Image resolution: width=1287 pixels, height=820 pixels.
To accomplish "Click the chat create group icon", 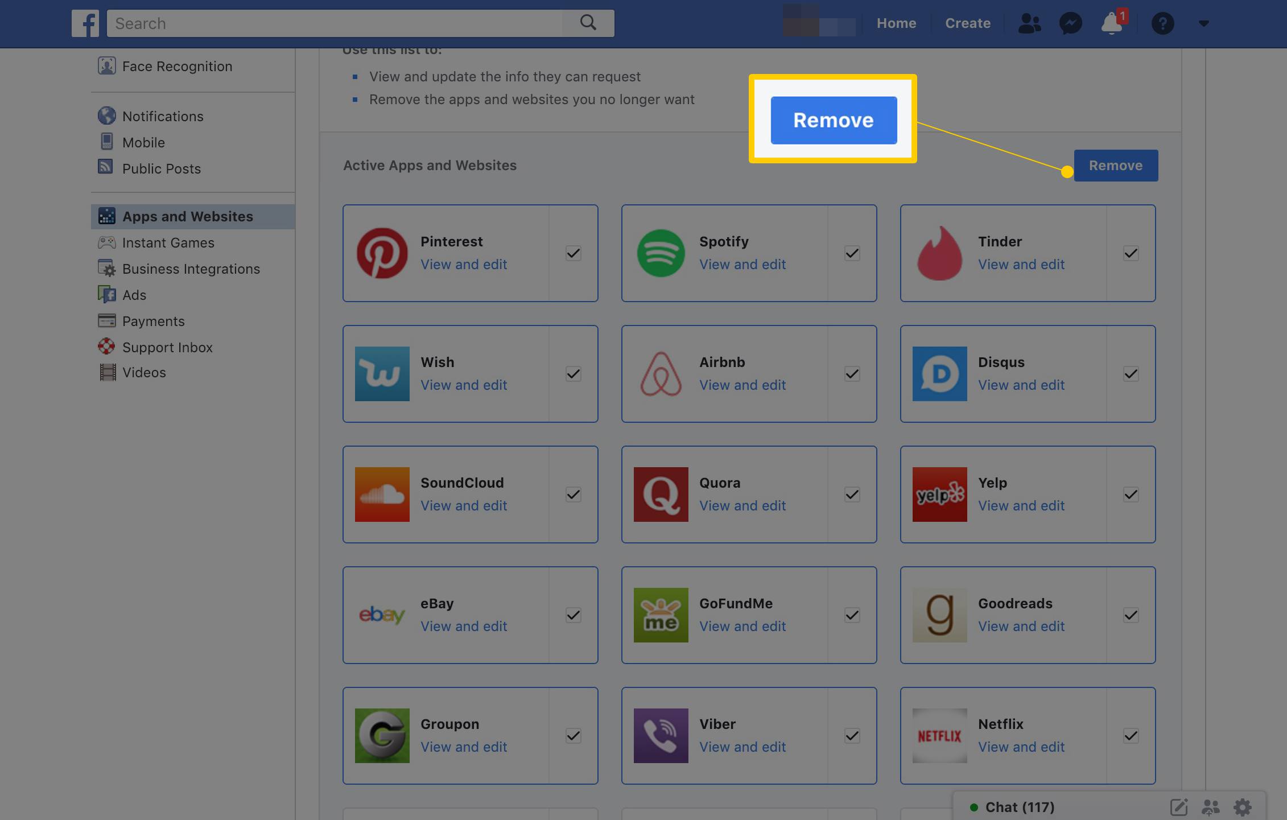I will click(x=1211, y=807).
